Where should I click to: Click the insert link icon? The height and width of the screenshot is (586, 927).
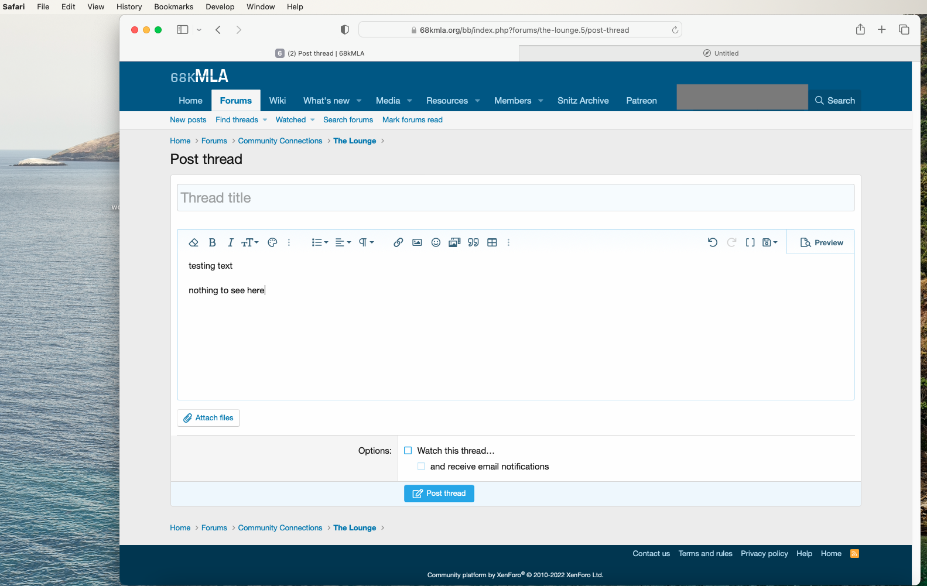click(398, 242)
